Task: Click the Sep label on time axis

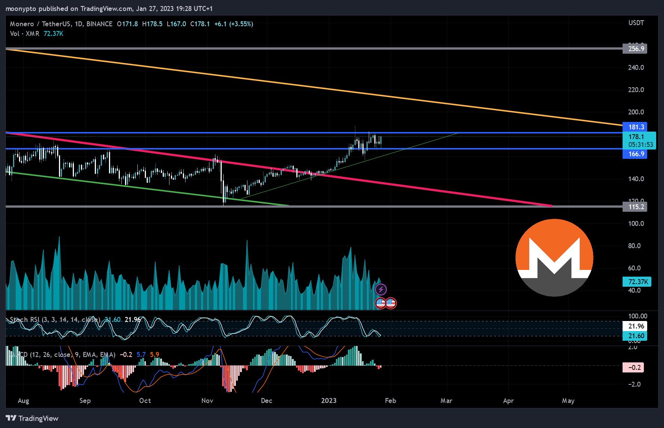Action: click(85, 401)
